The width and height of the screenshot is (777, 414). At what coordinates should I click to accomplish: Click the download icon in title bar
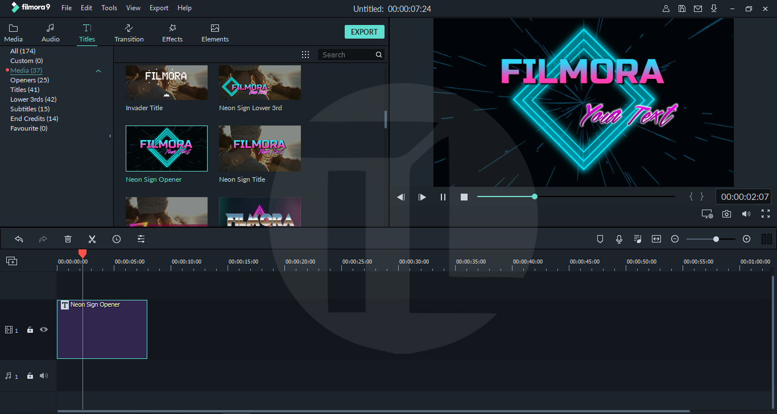point(714,9)
